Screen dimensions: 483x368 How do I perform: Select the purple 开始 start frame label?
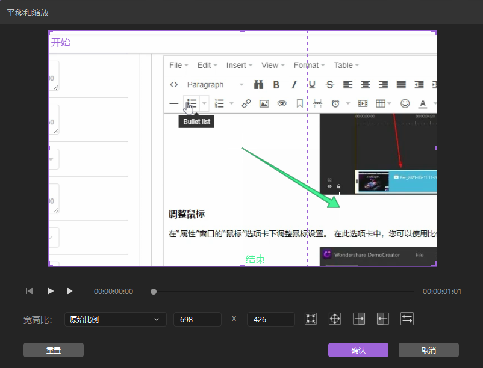[x=60, y=43]
